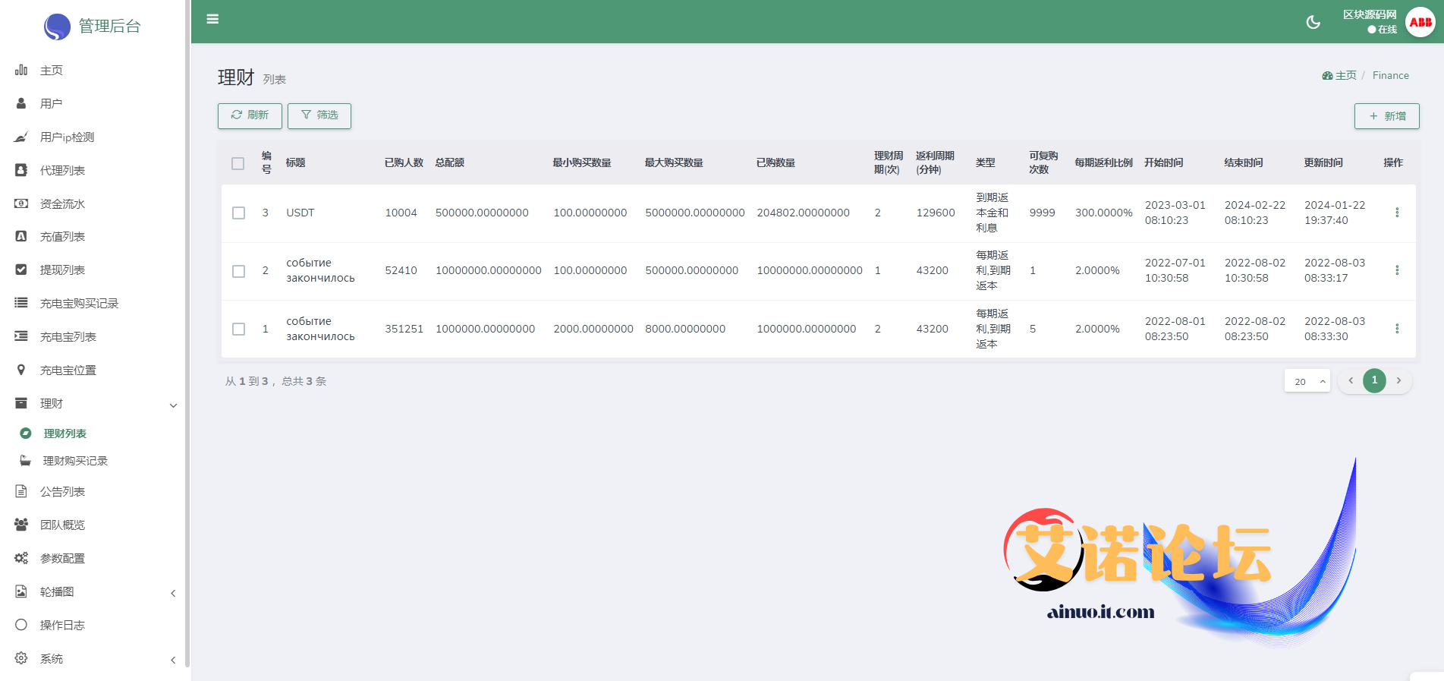This screenshot has height=681, width=1444.
Task: Click the 主页 bar-chart icon in sidebar
Action: click(21, 70)
